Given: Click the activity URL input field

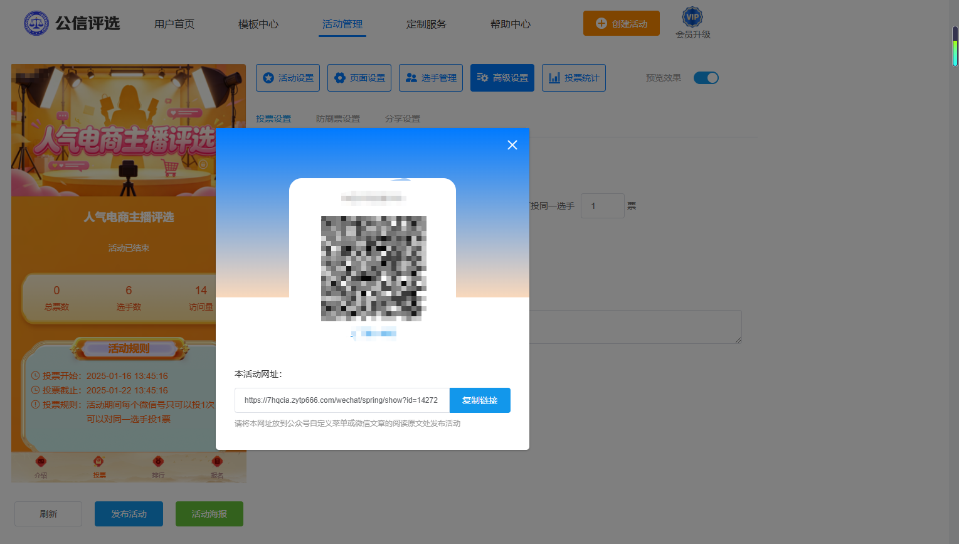Looking at the screenshot, I should tap(342, 400).
